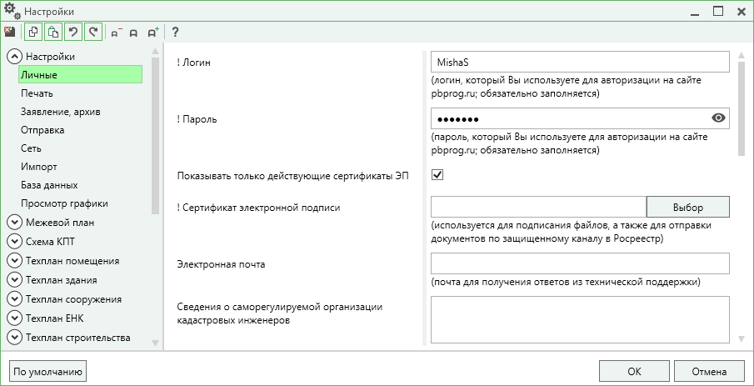Click the Логин input field
The height and width of the screenshot is (386, 754).
(x=580, y=62)
